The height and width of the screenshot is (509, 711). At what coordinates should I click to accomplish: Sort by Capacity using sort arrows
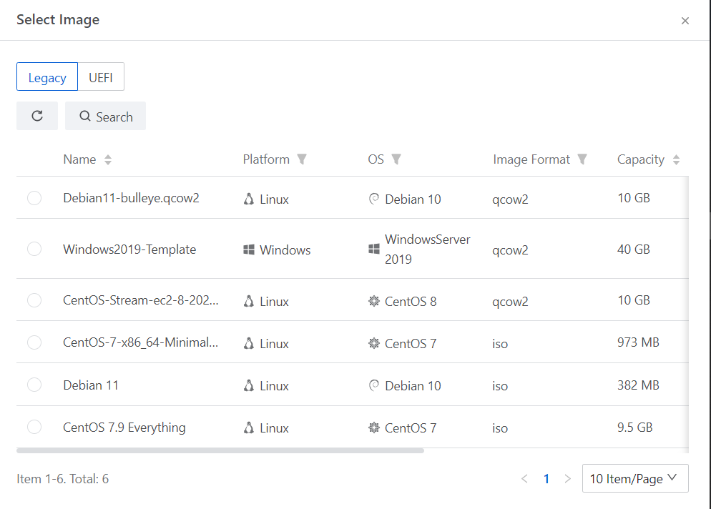676,160
